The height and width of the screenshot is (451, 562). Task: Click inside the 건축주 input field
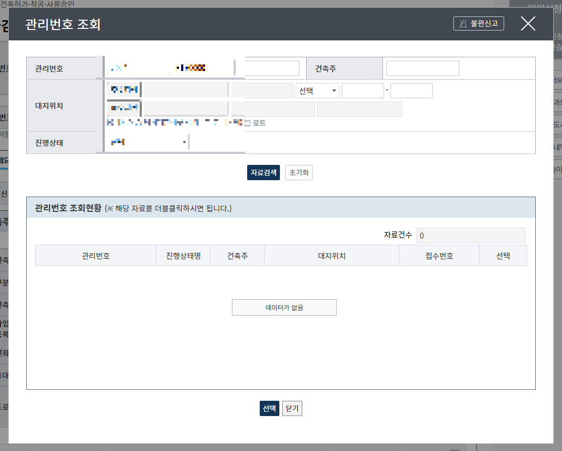pos(423,68)
